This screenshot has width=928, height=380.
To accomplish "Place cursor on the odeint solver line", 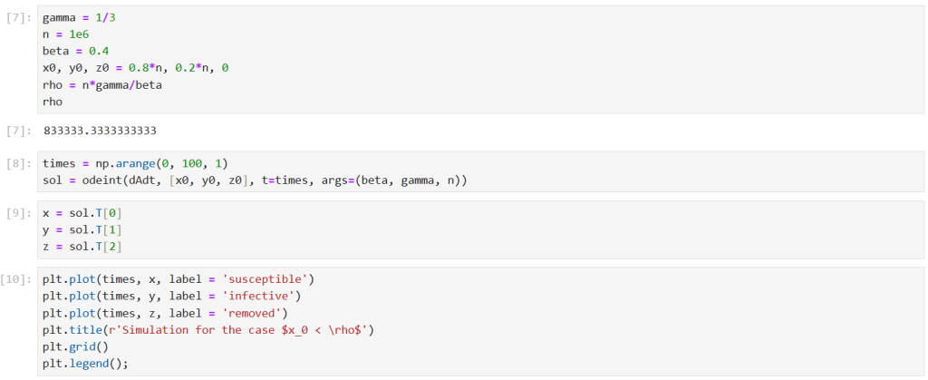I will click(x=255, y=180).
